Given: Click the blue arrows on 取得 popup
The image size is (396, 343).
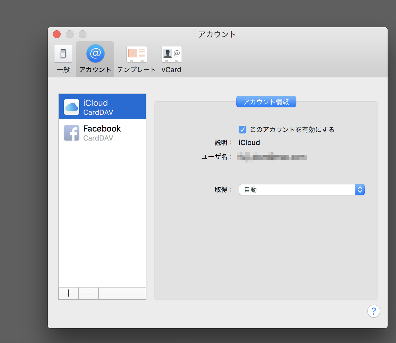Looking at the screenshot, I should tap(360, 190).
